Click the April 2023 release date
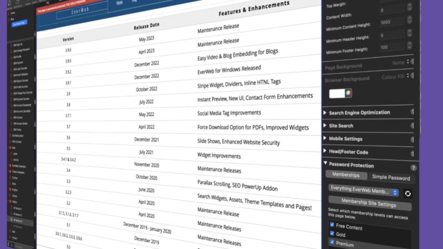This screenshot has height=249, width=443. (146, 51)
